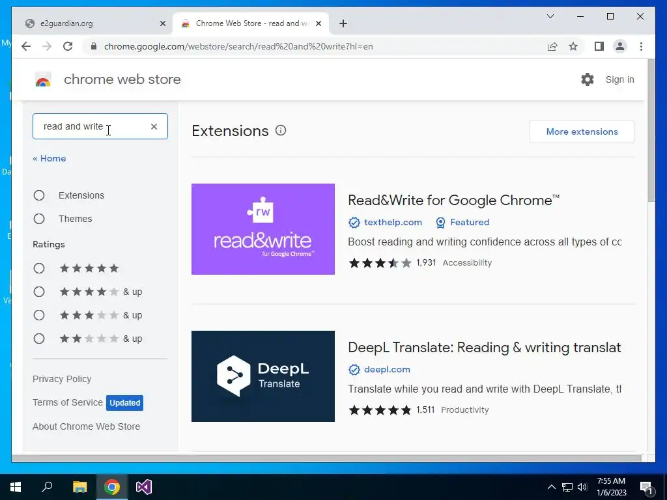Open the web store settings gear
This screenshot has width=667, height=500.
(588, 79)
